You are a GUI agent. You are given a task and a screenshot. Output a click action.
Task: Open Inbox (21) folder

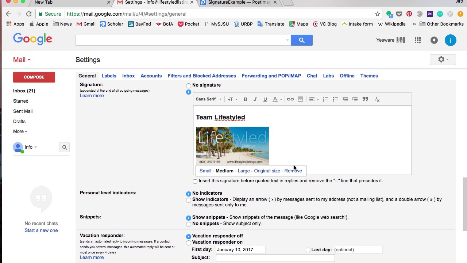[24, 91]
